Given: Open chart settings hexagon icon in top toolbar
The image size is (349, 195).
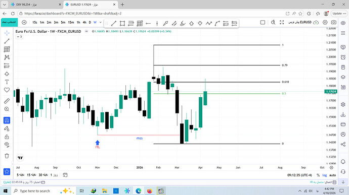Looking at the screenshot, I should click(x=325, y=22).
